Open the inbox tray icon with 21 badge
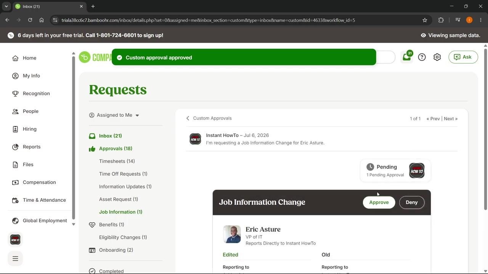This screenshot has height=274, width=488. tap(407, 57)
